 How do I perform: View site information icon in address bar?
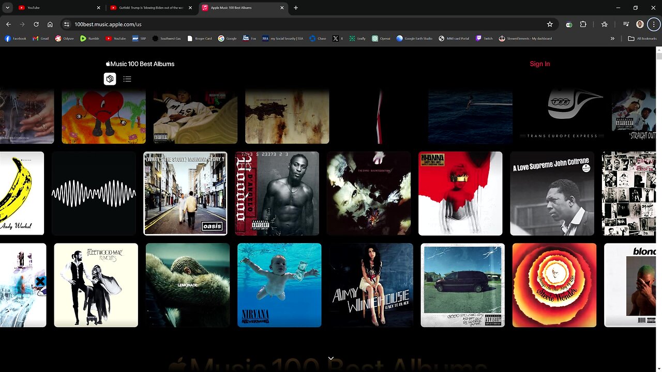pyautogui.click(x=66, y=24)
